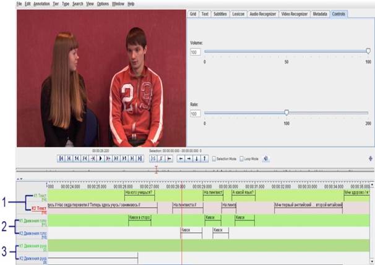This screenshot has height=265, width=375.
Task: Select the K1 Текст tier label
Action: (x=40, y=196)
